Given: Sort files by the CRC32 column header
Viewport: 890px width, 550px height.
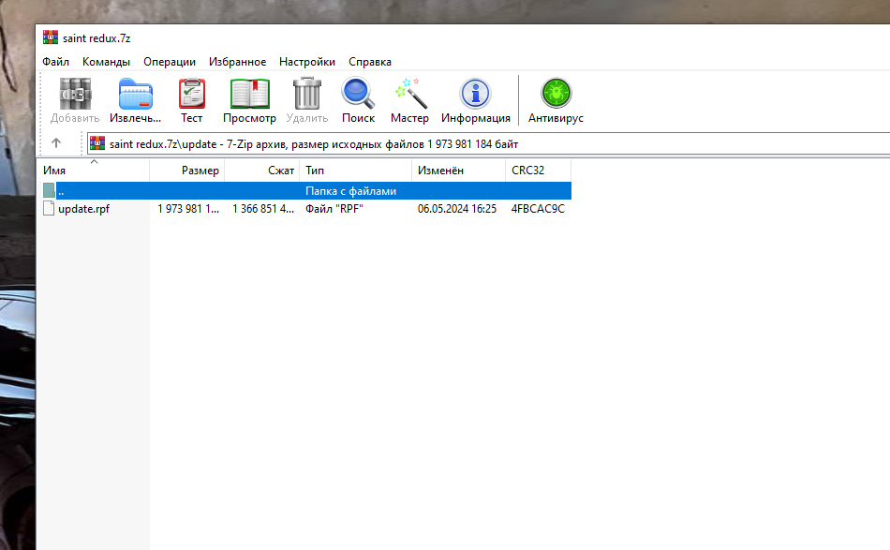Looking at the screenshot, I should click(x=538, y=171).
